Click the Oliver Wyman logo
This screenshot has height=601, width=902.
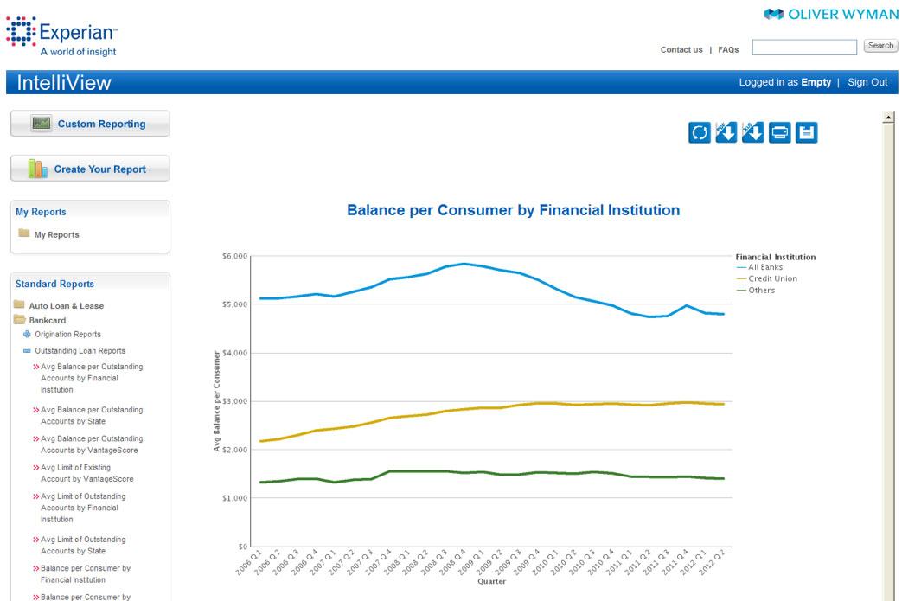(x=831, y=14)
